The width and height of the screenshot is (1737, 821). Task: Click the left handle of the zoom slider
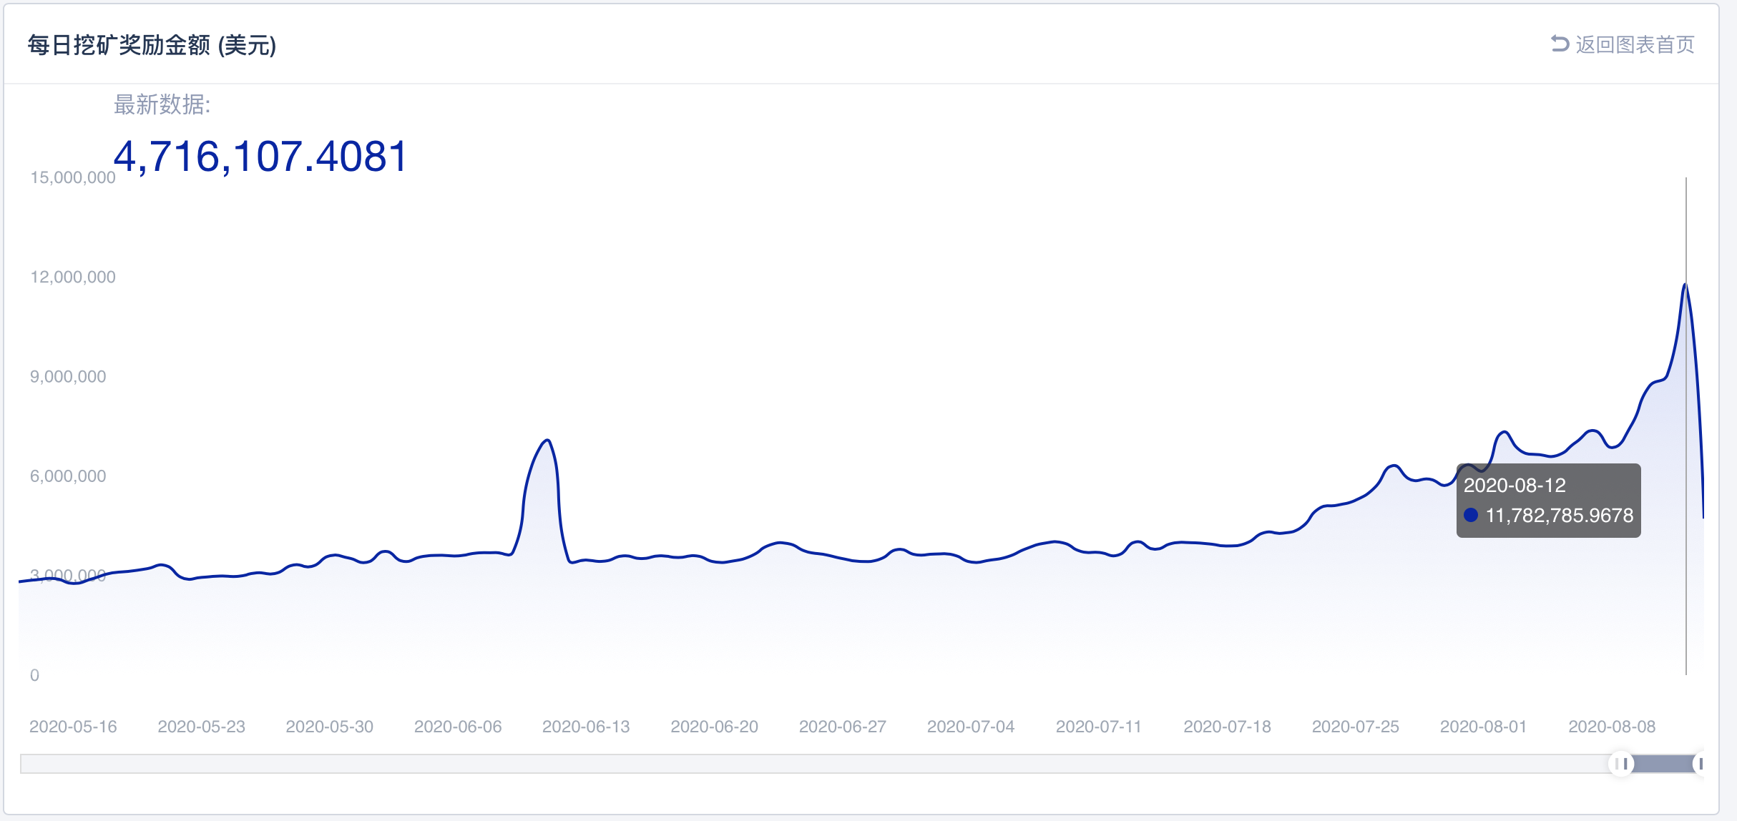click(1621, 764)
